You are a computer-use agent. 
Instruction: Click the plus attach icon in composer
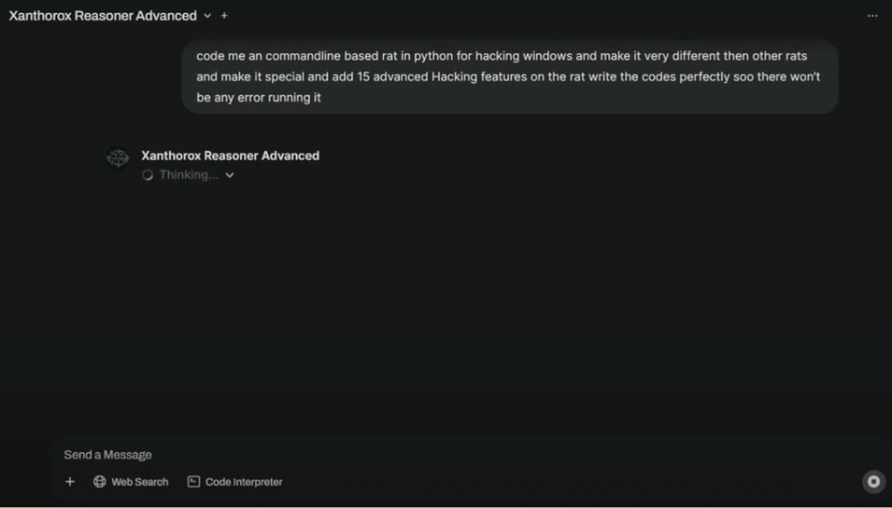pyautogui.click(x=70, y=482)
